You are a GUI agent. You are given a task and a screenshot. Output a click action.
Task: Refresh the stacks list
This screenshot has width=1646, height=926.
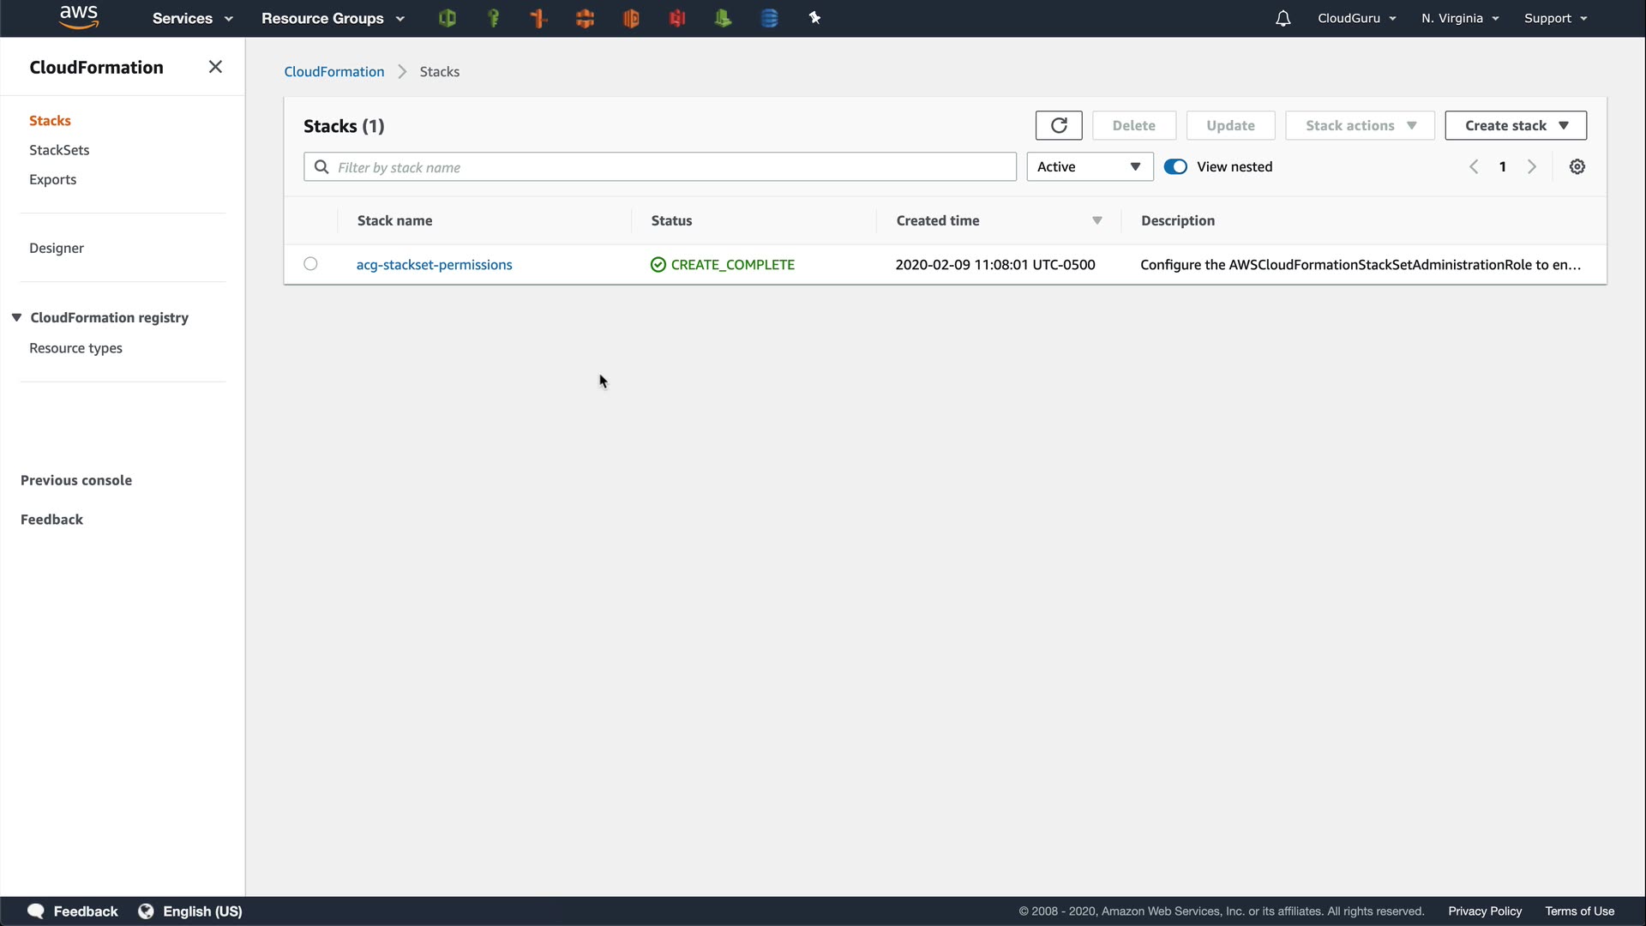click(1059, 125)
